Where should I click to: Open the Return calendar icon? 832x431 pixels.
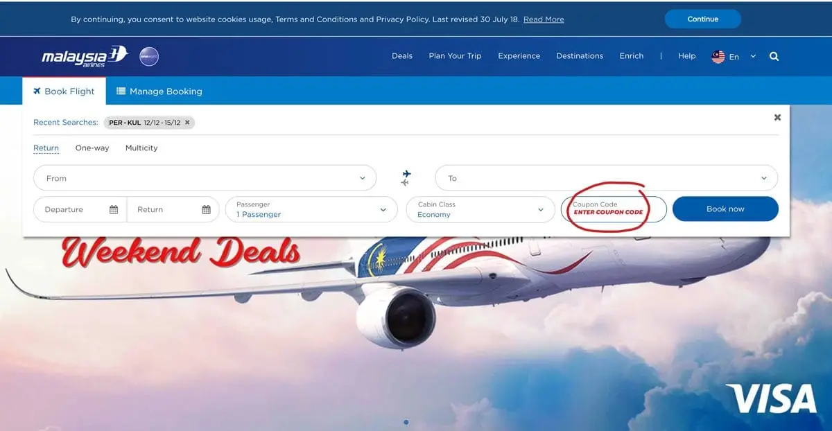[x=206, y=209]
